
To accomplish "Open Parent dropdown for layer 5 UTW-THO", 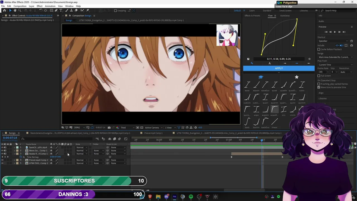I will click(x=118, y=163).
